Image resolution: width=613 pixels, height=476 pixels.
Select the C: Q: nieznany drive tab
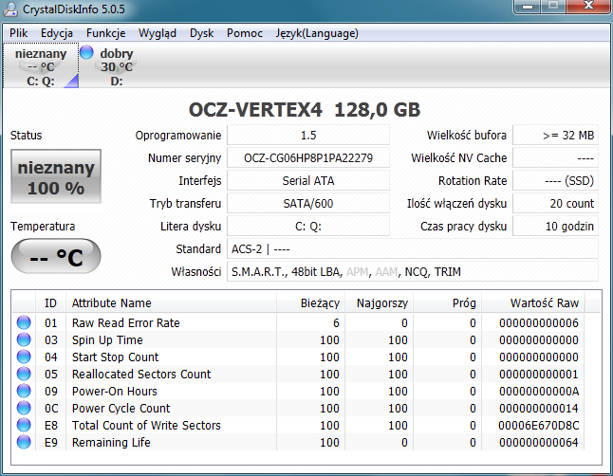(41, 65)
